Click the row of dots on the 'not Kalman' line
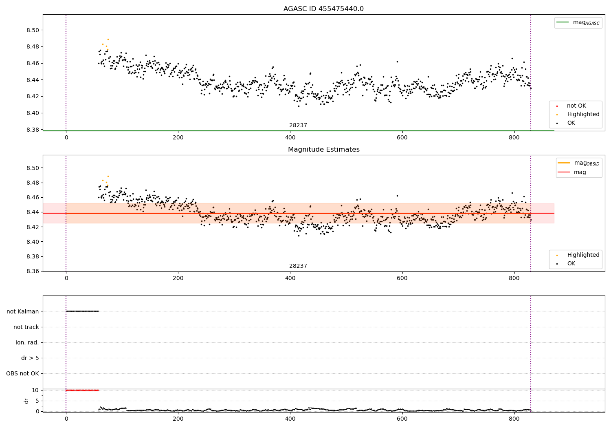Image resolution: width=611 pixels, height=428 pixels. click(82, 311)
